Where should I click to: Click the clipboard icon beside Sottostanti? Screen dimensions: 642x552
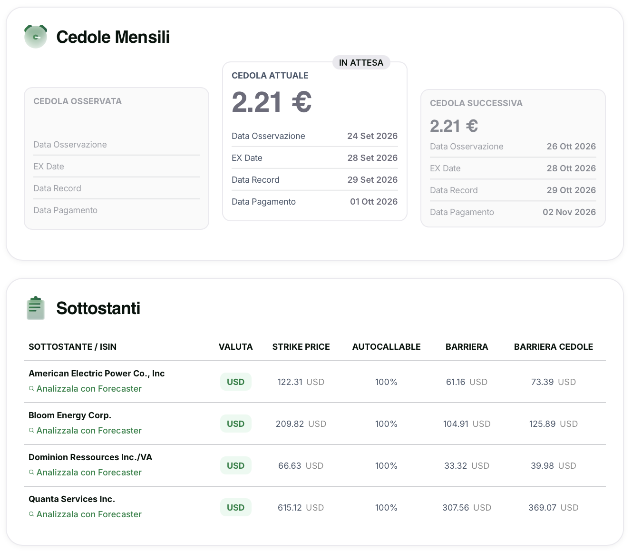pos(36,308)
